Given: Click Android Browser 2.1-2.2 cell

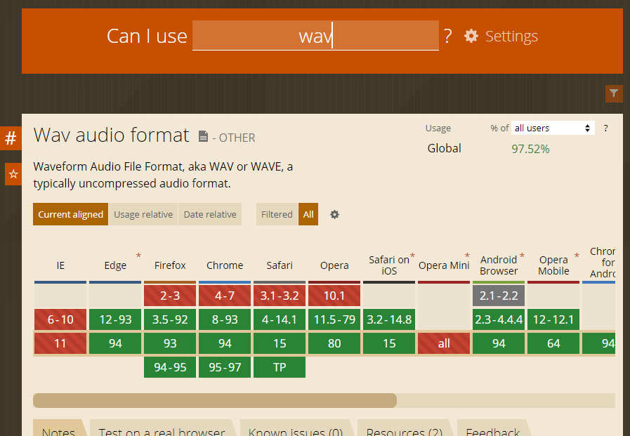Looking at the screenshot, I should point(499,296).
